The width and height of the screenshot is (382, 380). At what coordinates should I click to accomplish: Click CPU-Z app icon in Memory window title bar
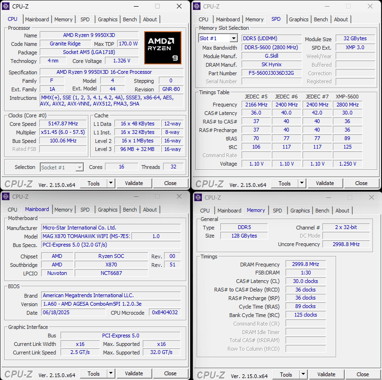pyautogui.click(x=198, y=197)
